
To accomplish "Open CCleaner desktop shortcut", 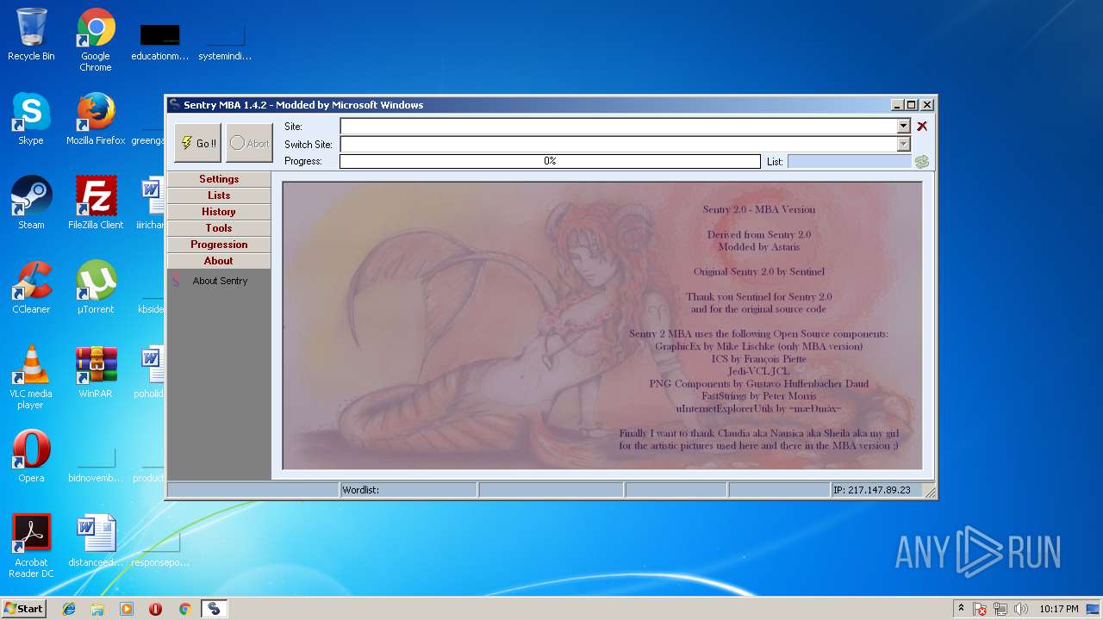I will [x=31, y=288].
